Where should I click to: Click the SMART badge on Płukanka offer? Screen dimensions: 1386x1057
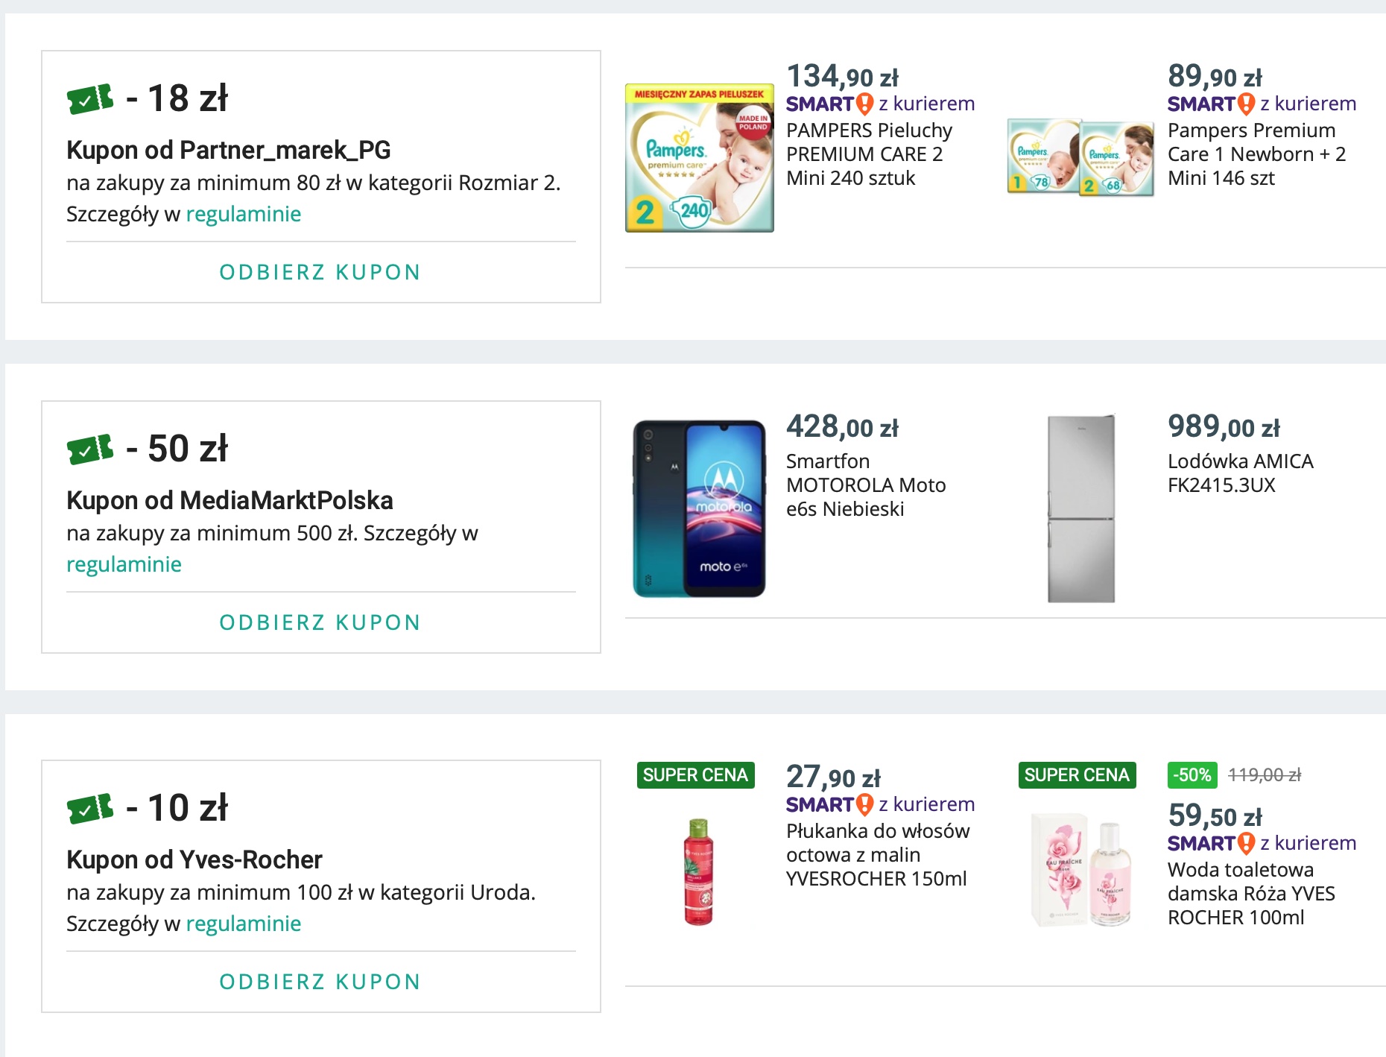[x=829, y=804]
